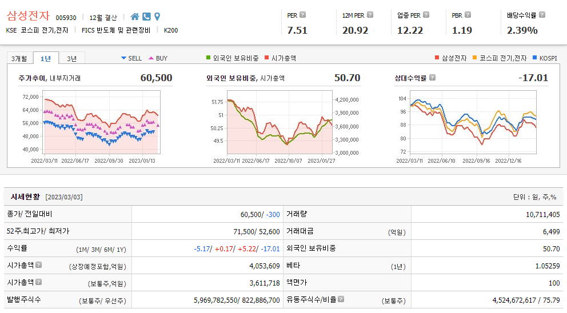567x313 pixels.
Task: Open help icon next to PBR
Action: pos(468,15)
